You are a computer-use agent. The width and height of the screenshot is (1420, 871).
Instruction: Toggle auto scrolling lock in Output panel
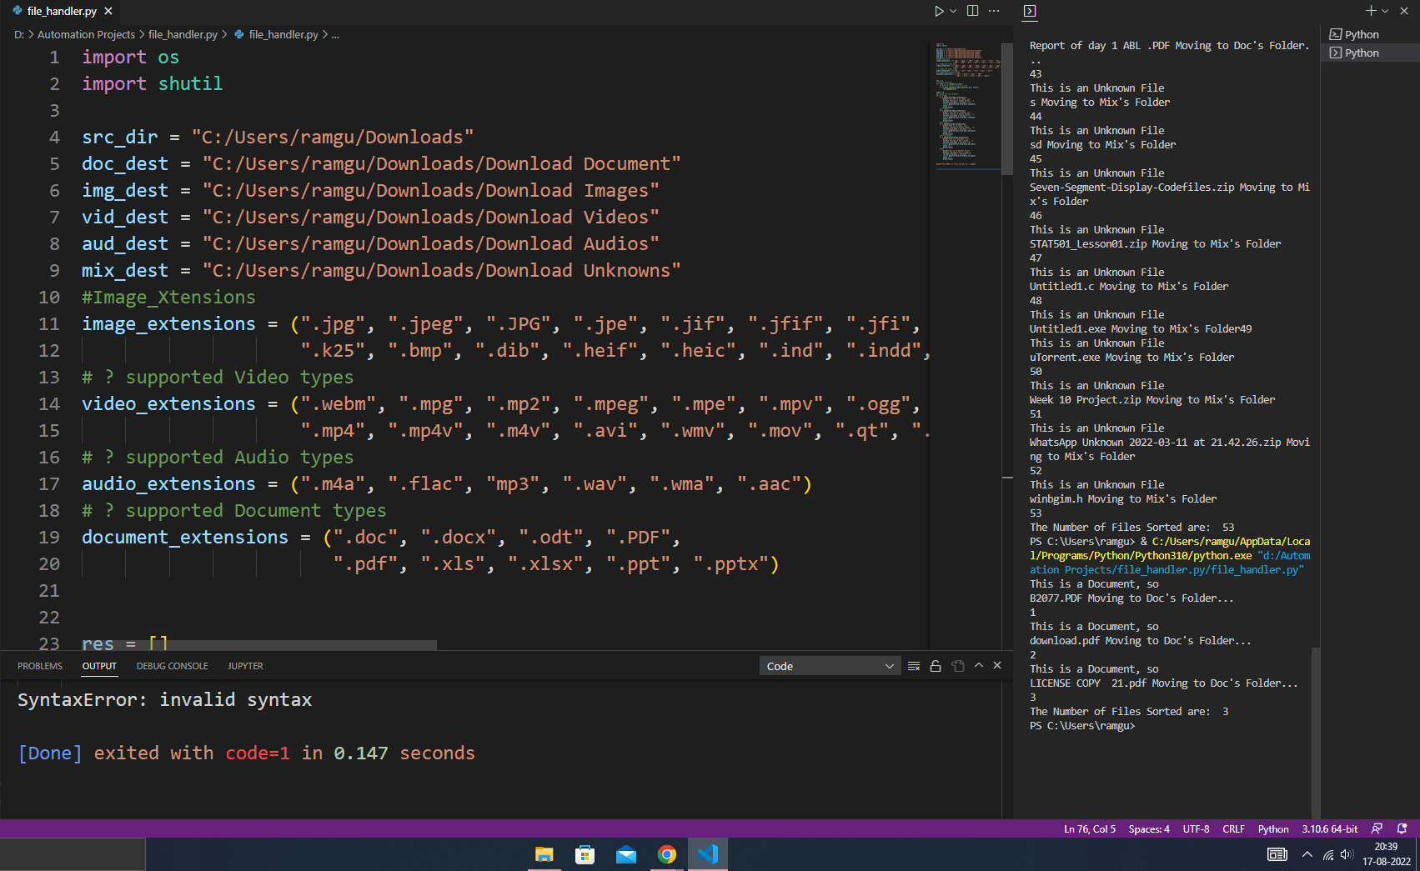click(935, 665)
